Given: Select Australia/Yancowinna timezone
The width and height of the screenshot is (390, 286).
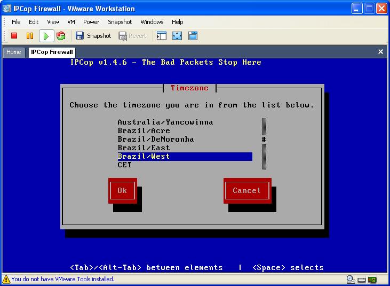Looking at the screenshot, I should point(185,122).
